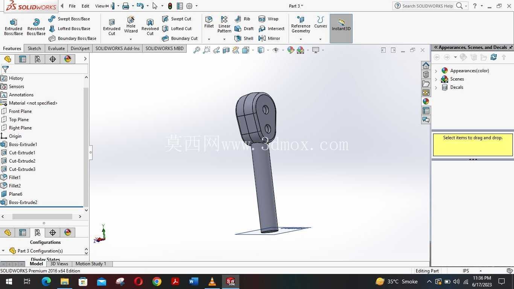This screenshot has height=289, width=514.
Task: Open the ConfigurationManager tab icon
Action: click(38, 59)
